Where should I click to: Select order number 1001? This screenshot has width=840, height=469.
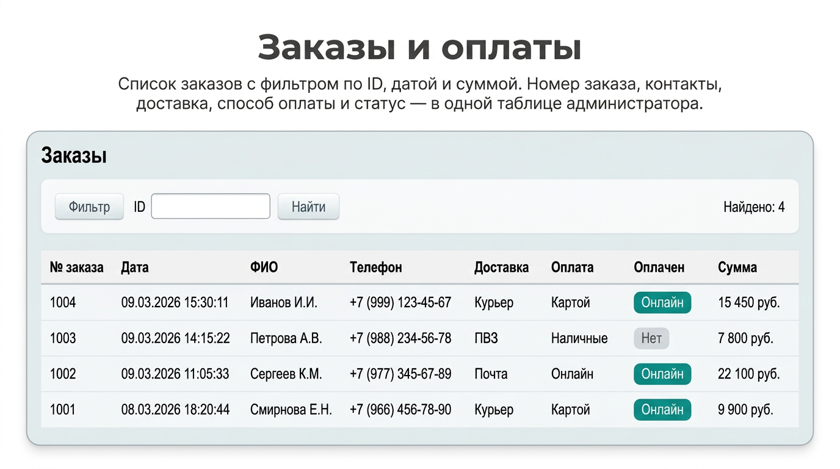point(63,410)
